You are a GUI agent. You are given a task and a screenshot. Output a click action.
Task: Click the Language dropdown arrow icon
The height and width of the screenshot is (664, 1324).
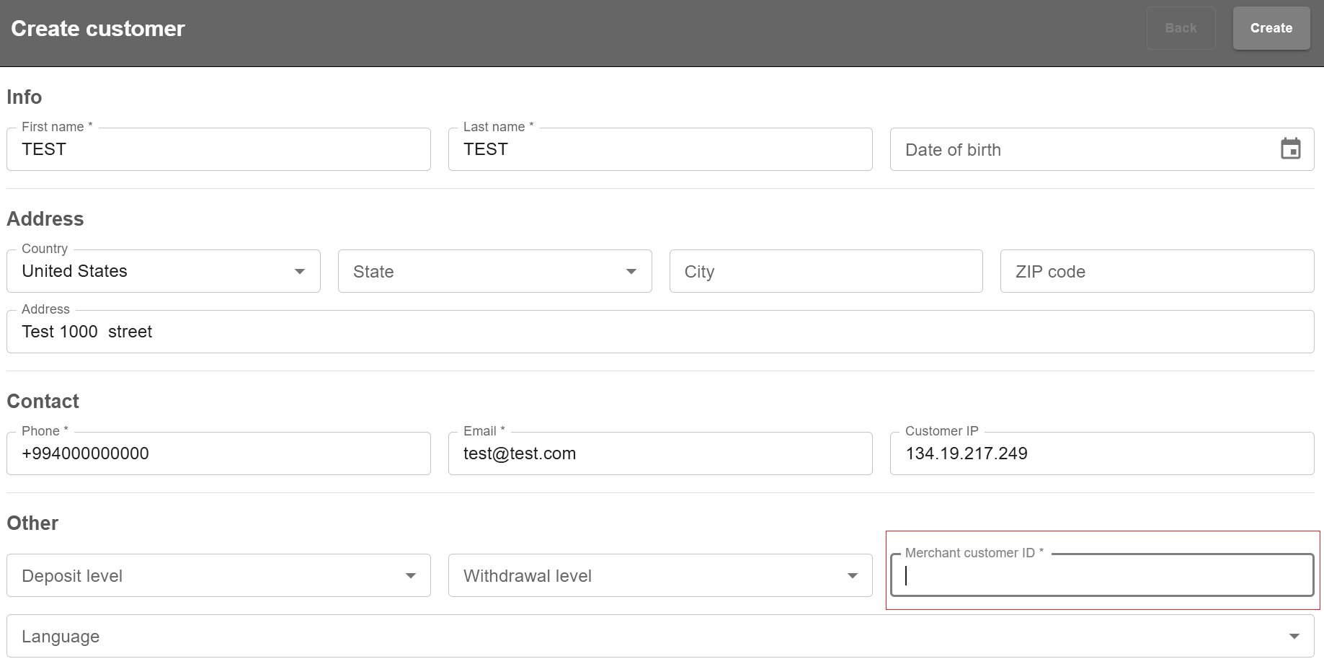pos(1294,636)
